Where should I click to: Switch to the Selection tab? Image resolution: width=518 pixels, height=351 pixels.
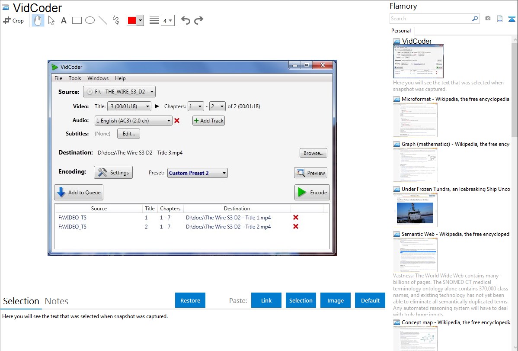pyautogui.click(x=21, y=301)
